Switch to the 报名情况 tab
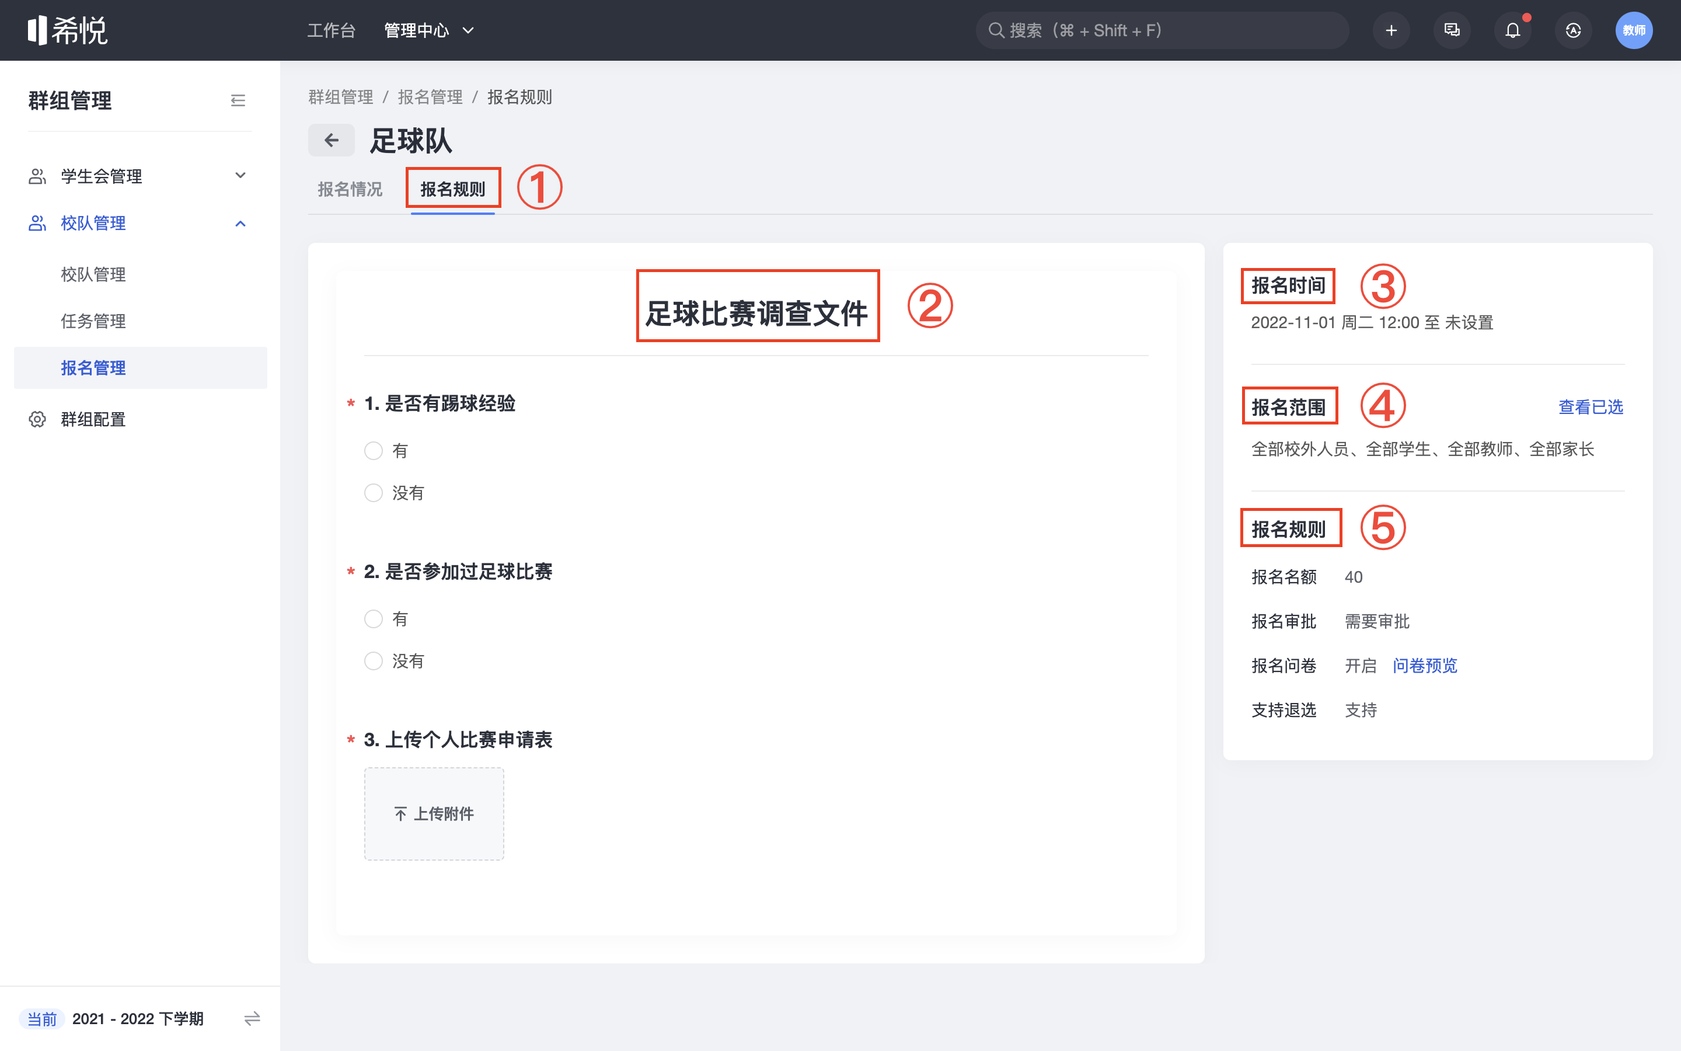The image size is (1681, 1051). [x=350, y=189]
